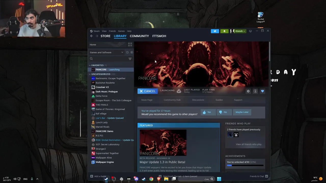Select Wallpaper Engine in library
This screenshot has height=183, width=326.
coord(105,162)
